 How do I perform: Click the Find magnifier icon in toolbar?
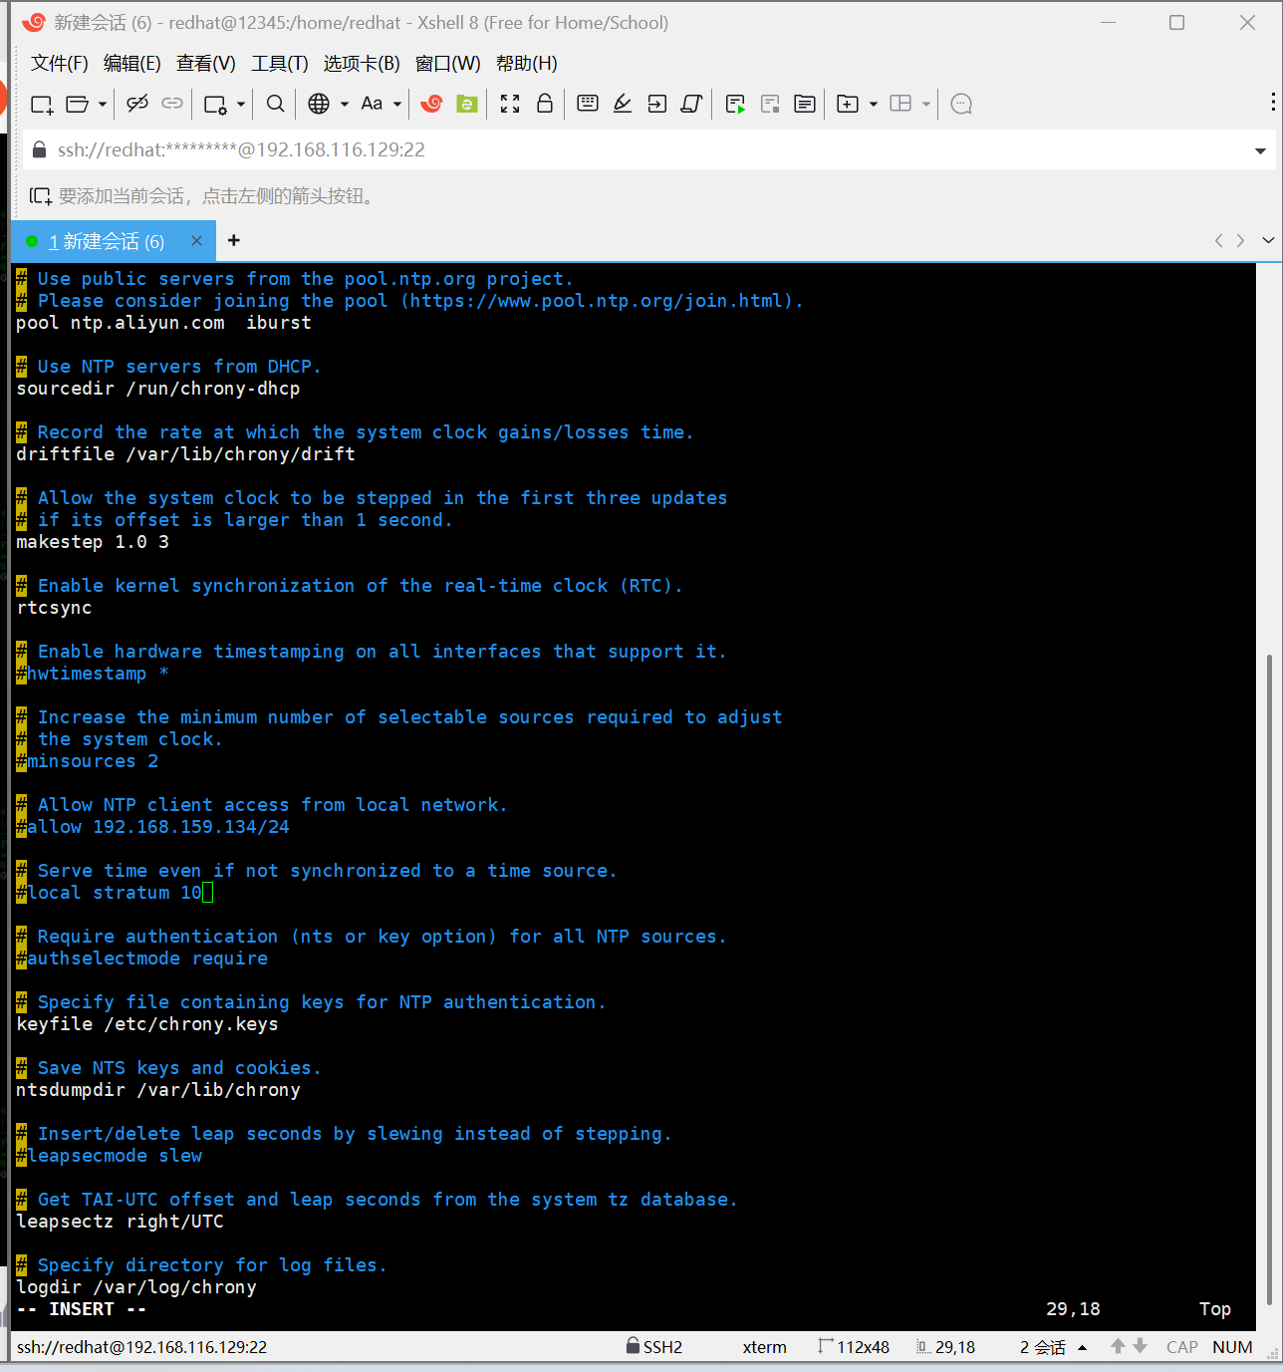(x=276, y=104)
